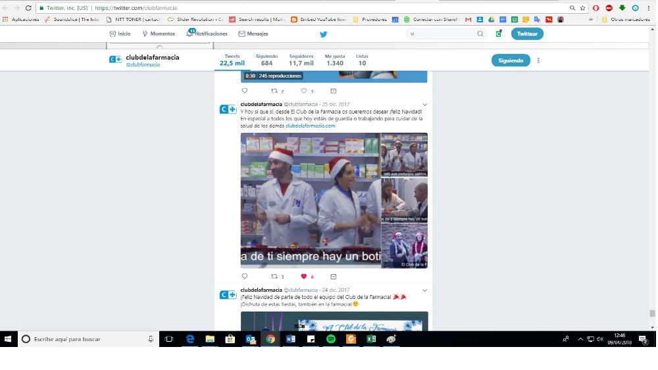
Task: Click the Twitter bird logo
Action: click(x=323, y=34)
